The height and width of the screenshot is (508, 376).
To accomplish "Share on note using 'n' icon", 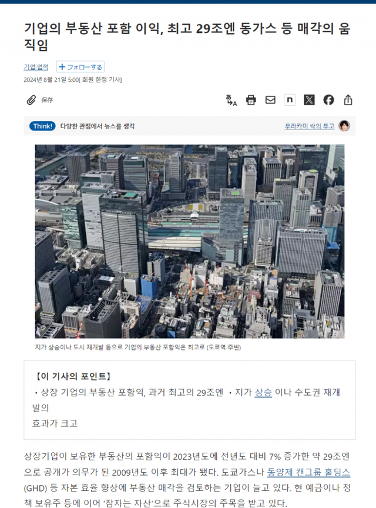I will click(290, 100).
